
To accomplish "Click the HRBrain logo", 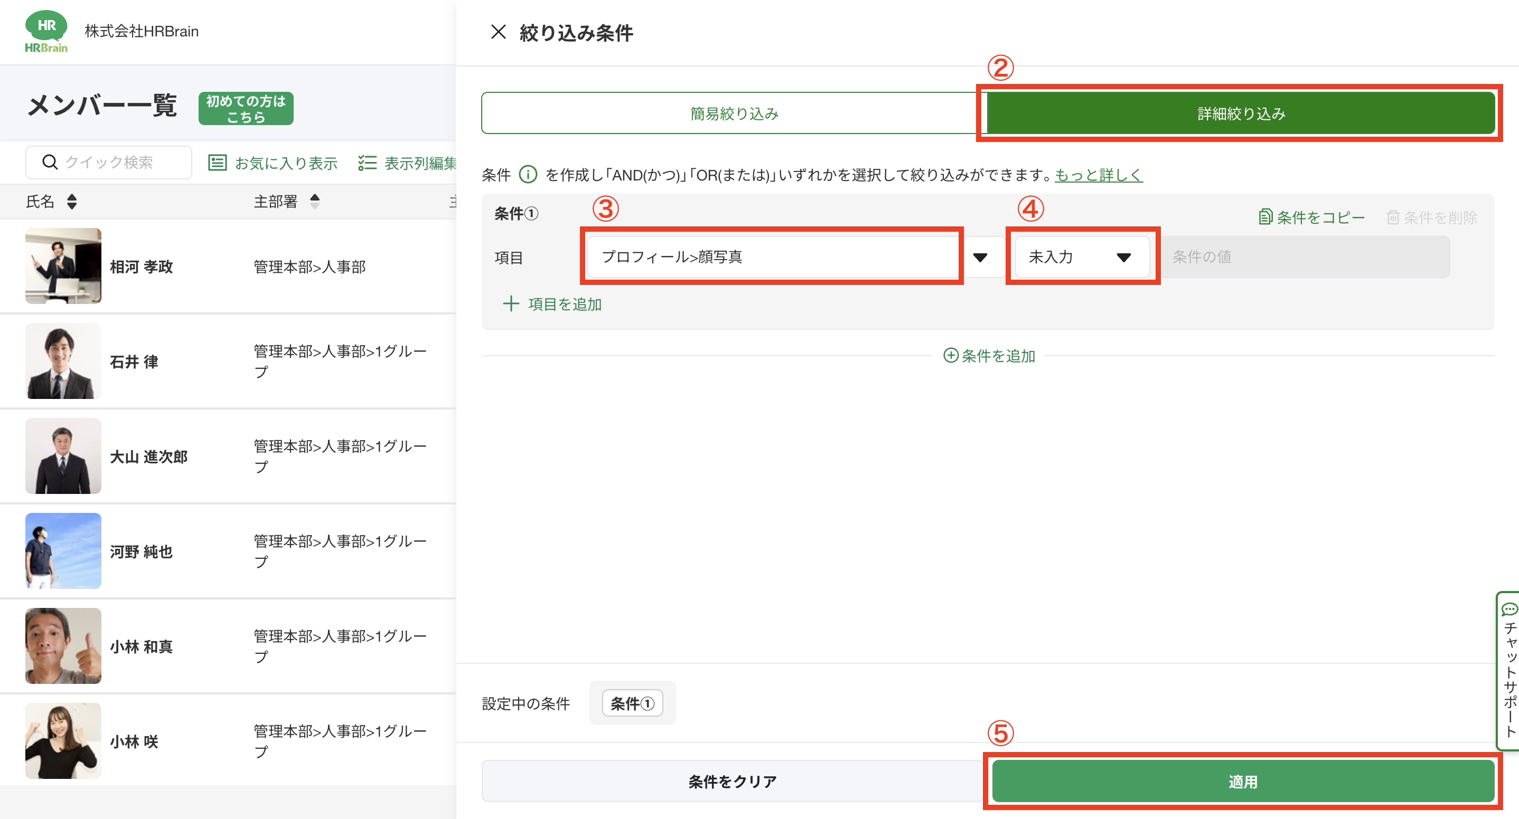I will (x=46, y=31).
